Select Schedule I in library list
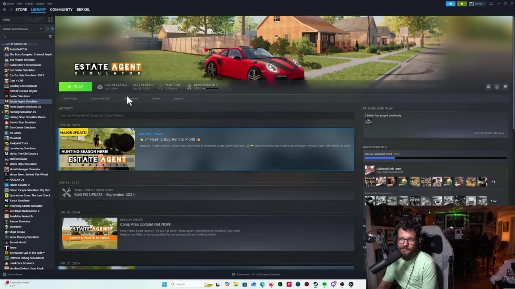The width and height of the screenshot is (515, 289). tap(16, 227)
